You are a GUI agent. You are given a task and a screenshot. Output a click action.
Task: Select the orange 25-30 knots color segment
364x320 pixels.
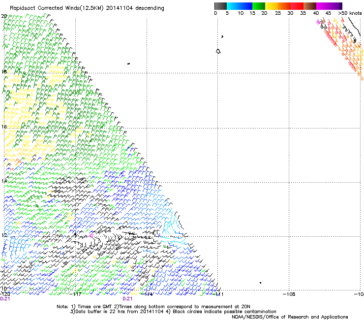click(284, 6)
